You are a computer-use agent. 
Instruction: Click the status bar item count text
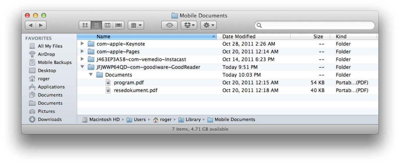(x=200, y=129)
